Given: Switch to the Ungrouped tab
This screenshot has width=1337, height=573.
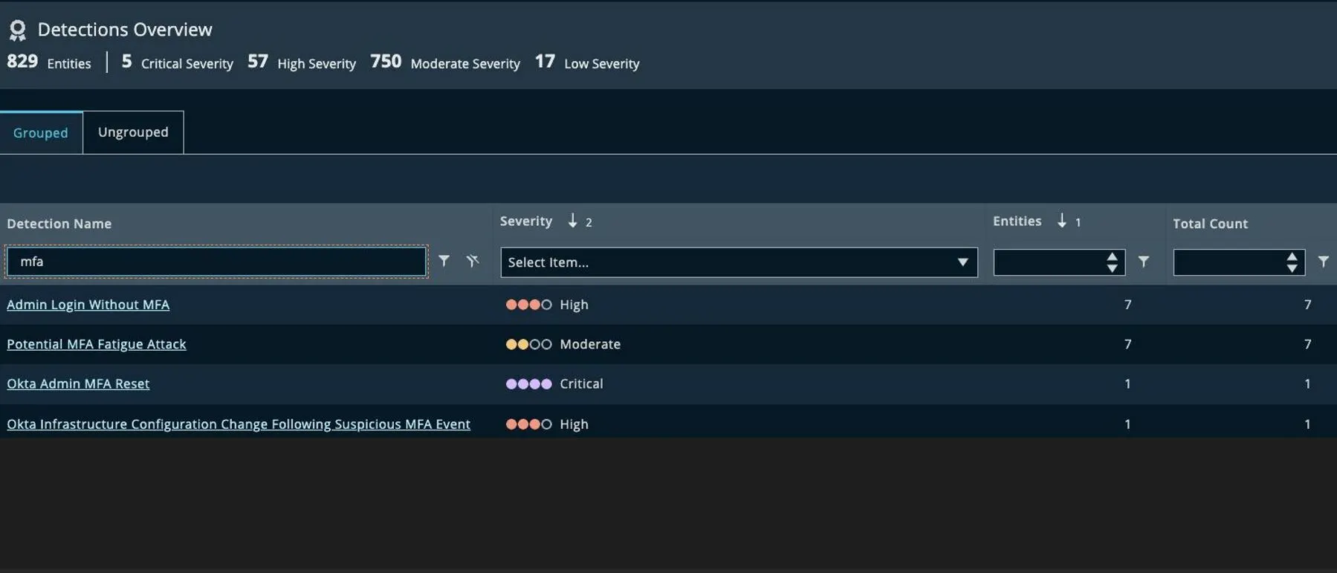Looking at the screenshot, I should tap(133, 132).
